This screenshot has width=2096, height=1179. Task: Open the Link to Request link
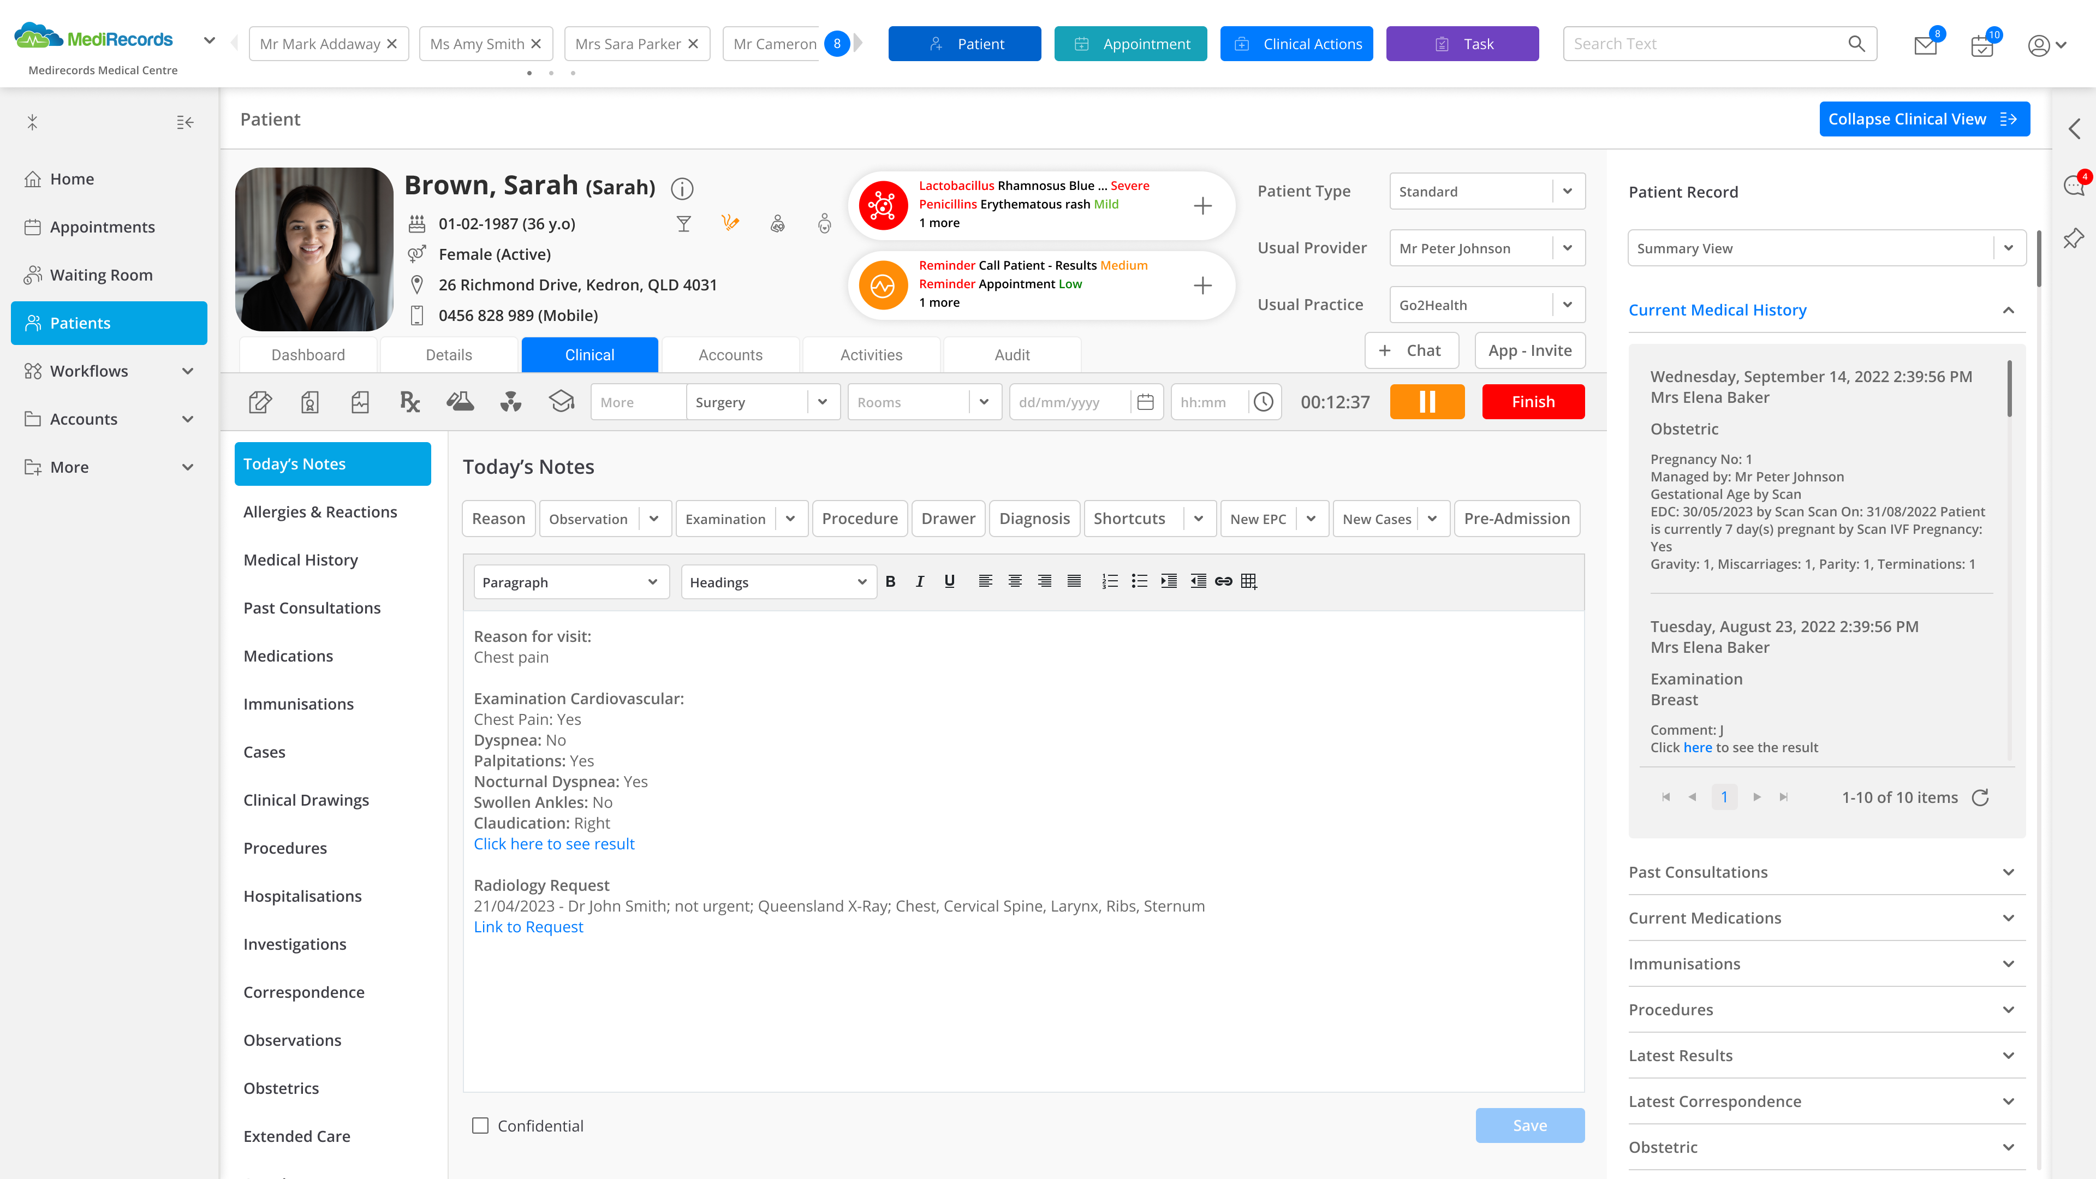click(528, 927)
